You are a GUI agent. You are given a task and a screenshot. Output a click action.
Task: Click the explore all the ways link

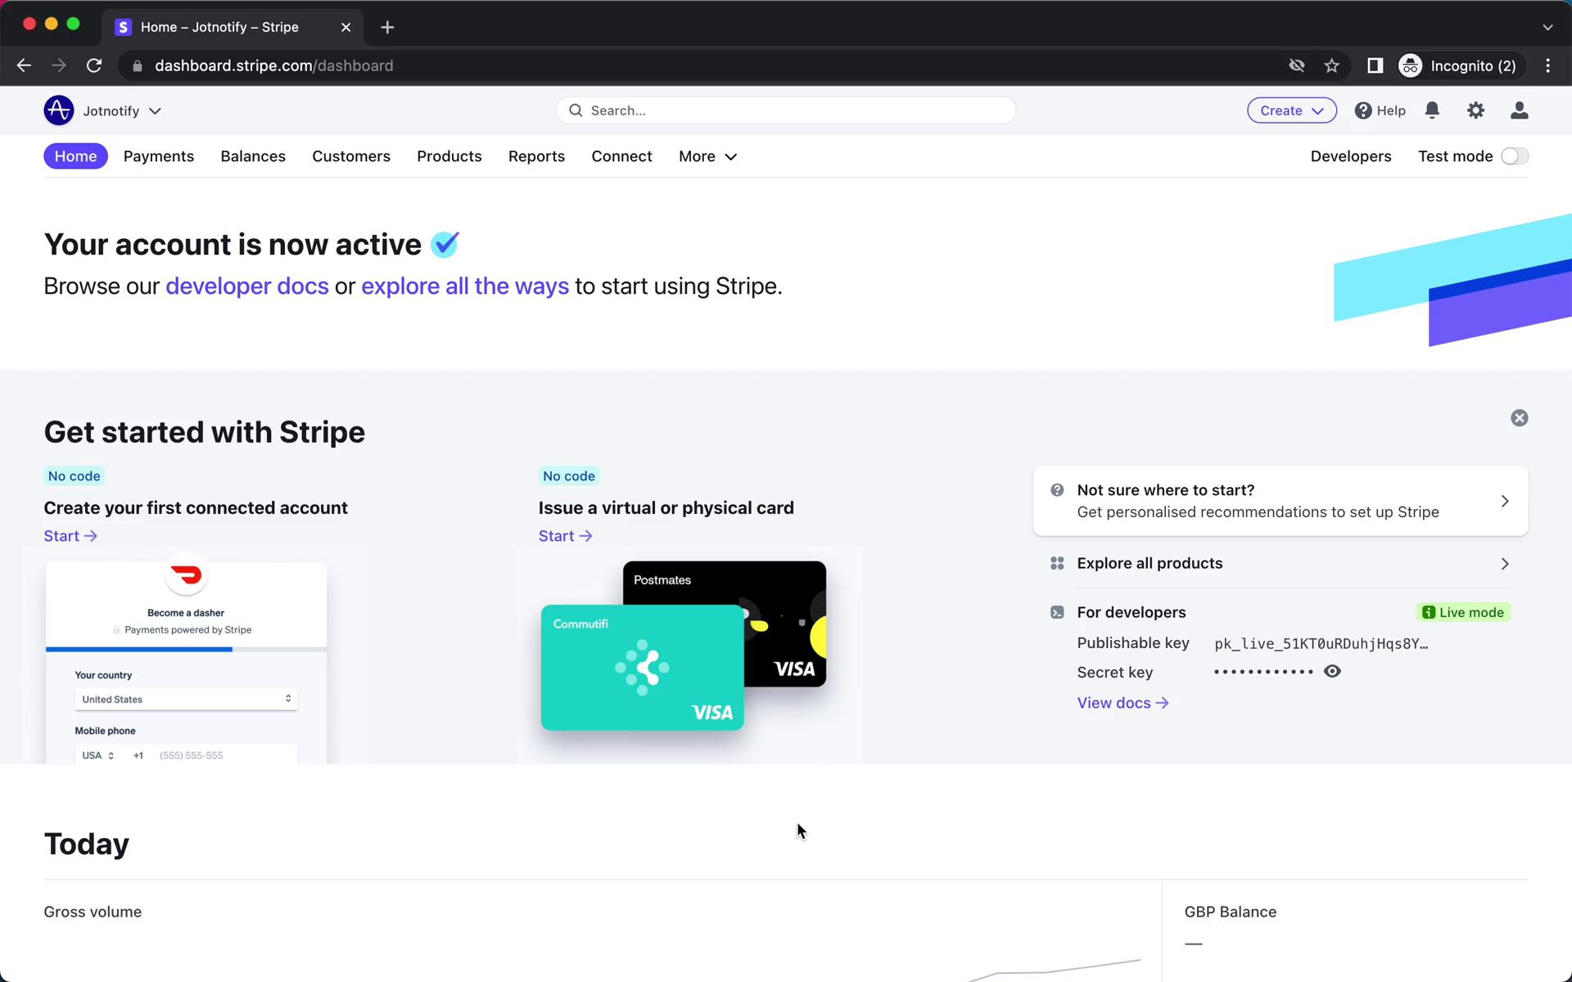point(465,285)
